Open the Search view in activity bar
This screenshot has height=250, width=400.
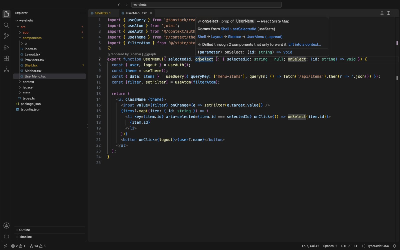pyautogui.click(x=6, y=25)
